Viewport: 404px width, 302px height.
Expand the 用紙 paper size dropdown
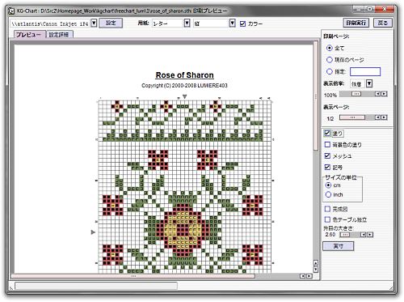(187, 23)
